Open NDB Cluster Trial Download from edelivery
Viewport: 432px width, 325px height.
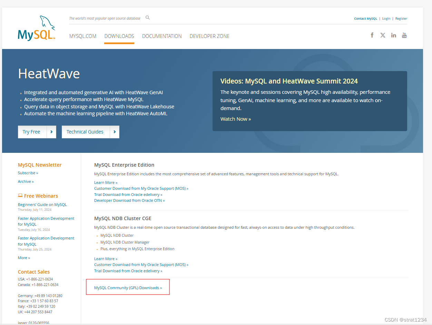(x=128, y=271)
